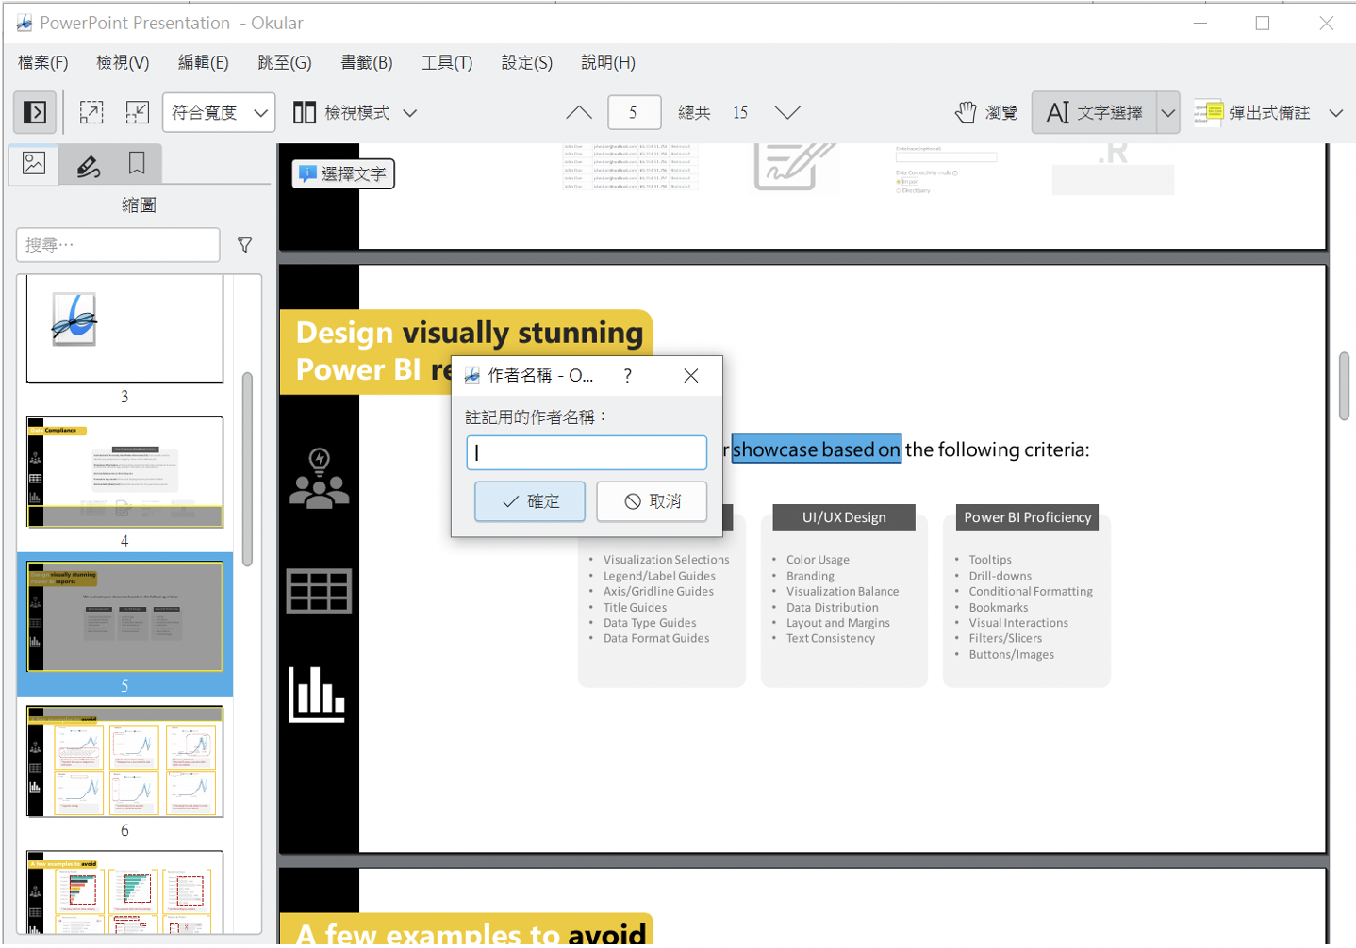Click the filter icon beside the thumbnail search
This screenshot has height=948, width=1356.
coord(244,245)
